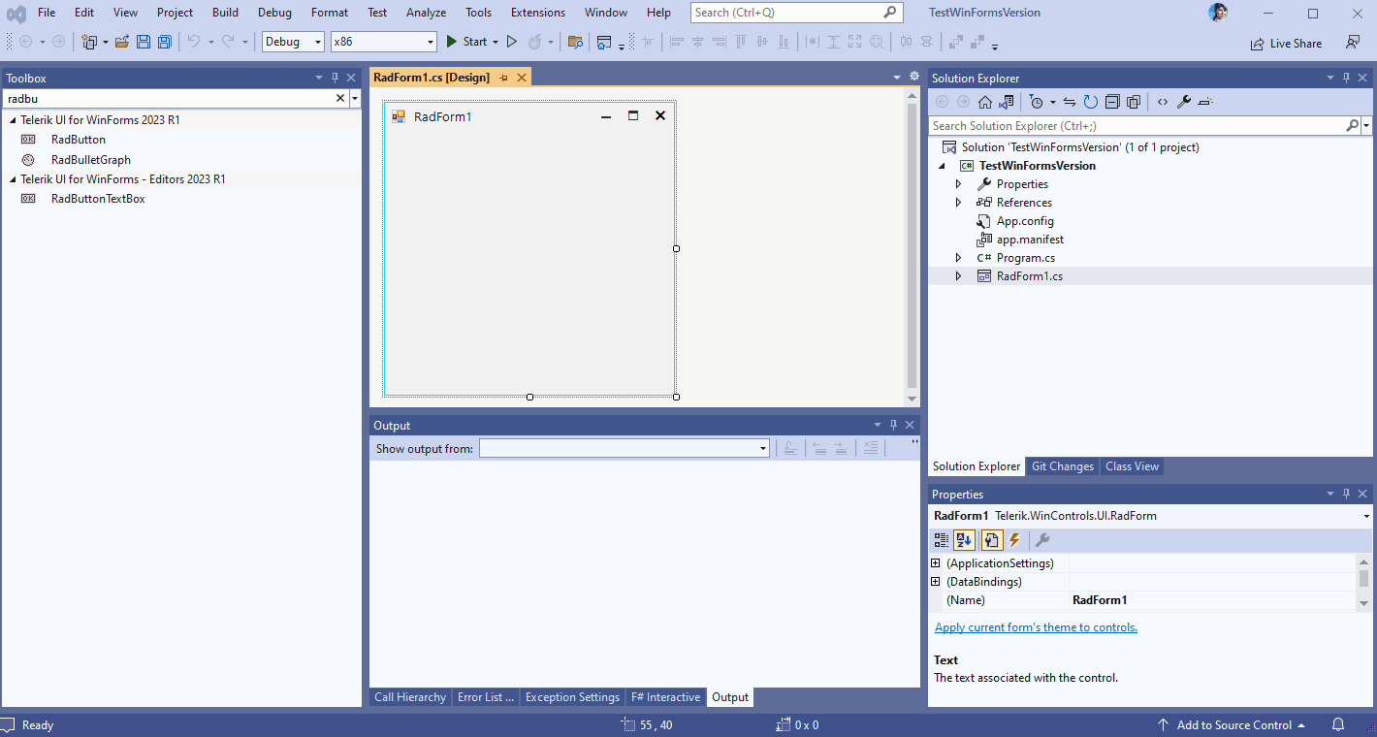Collapse the TestWinFormsVersion project node
This screenshot has width=1377, height=737.
coord(942,166)
